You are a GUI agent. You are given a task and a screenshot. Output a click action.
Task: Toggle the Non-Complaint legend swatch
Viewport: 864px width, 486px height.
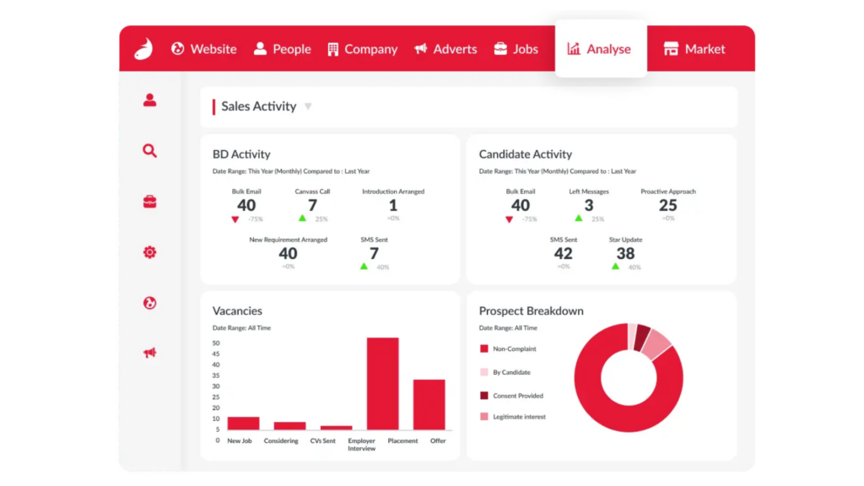(483, 348)
